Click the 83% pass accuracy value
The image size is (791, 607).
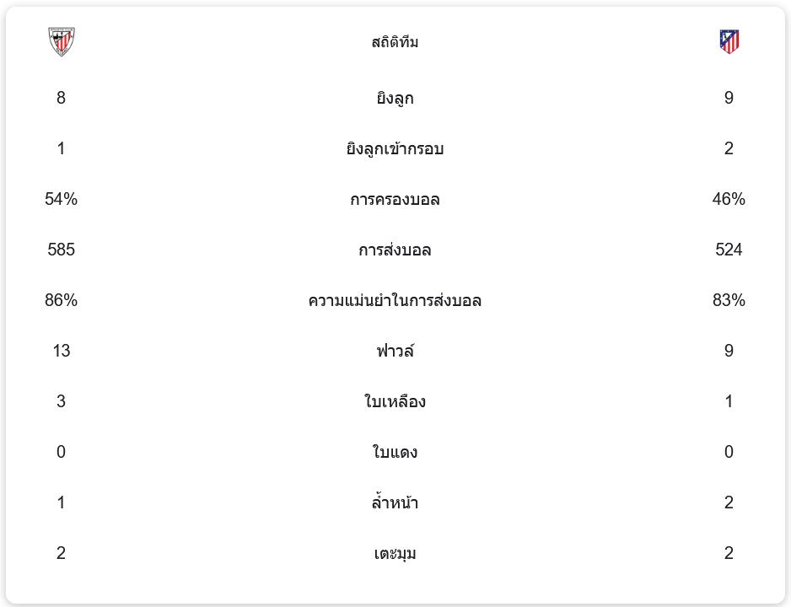coord(729,300)
